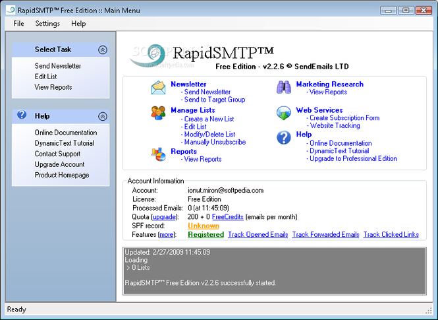The image size is (438, 320).
Task: Click the Web Services globe icon
Action: pyautogui.click(x=283, y=113)
